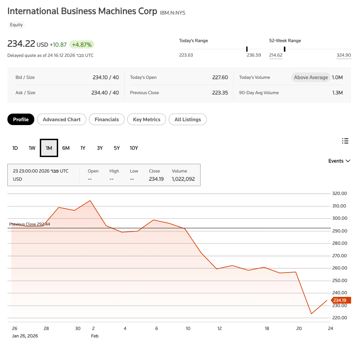357x341 pixels.
Task: Show the 10Y price history
Action: tap(134, 148)
